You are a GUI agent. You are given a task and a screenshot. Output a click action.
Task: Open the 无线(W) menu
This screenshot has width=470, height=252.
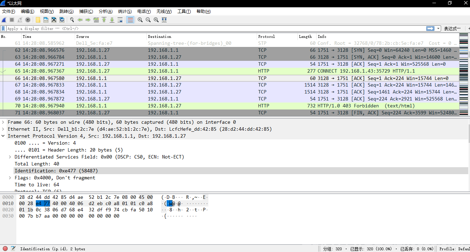(x=164, y=11)
